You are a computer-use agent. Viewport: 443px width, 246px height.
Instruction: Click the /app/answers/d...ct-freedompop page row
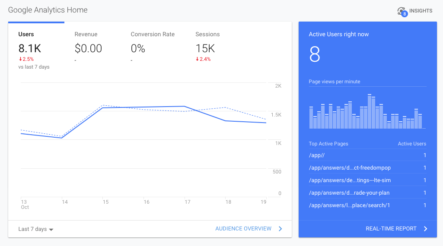(x=367, y=167)
